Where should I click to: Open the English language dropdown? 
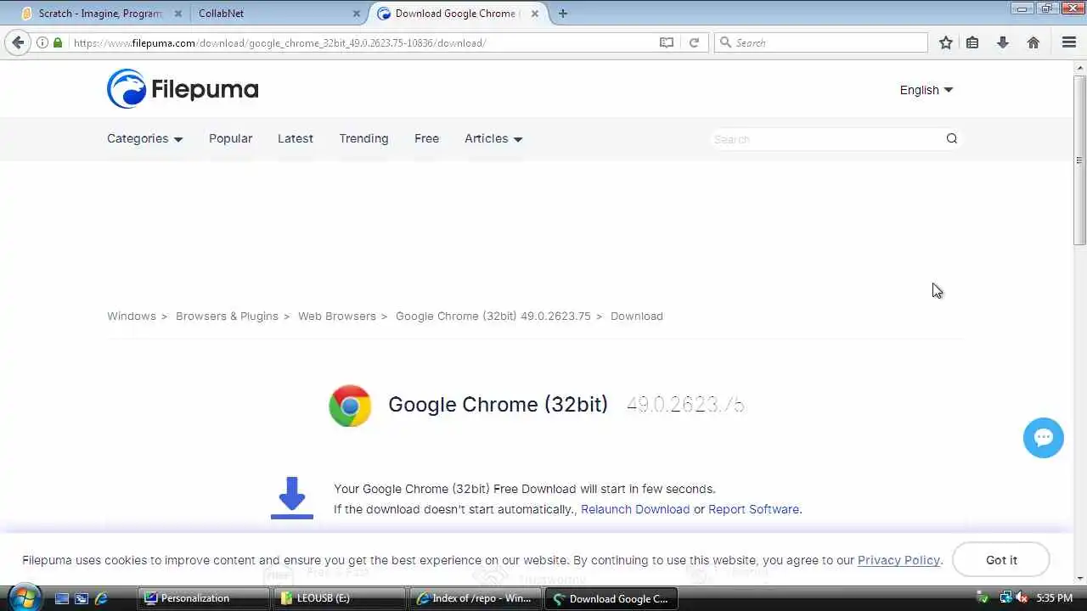[926, 90]
